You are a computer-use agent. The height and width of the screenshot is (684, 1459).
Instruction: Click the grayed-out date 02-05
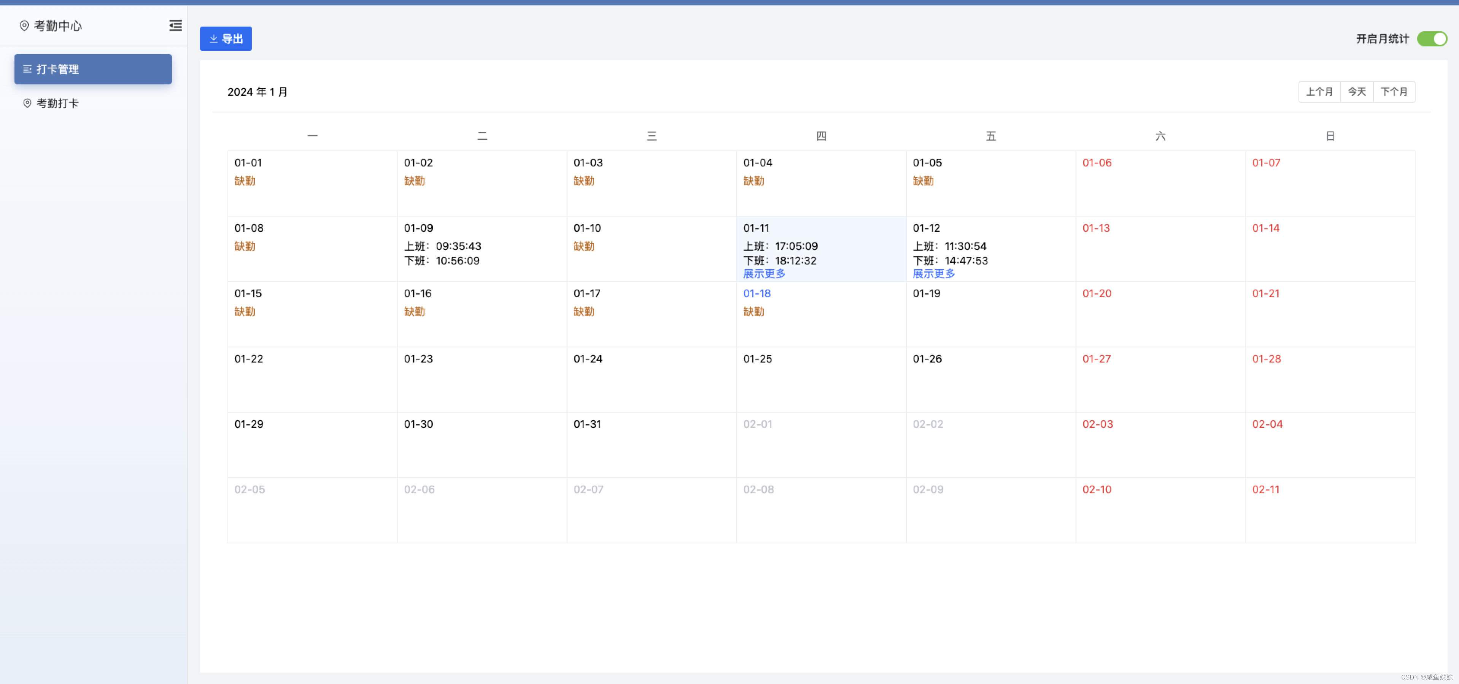point(250,489)
